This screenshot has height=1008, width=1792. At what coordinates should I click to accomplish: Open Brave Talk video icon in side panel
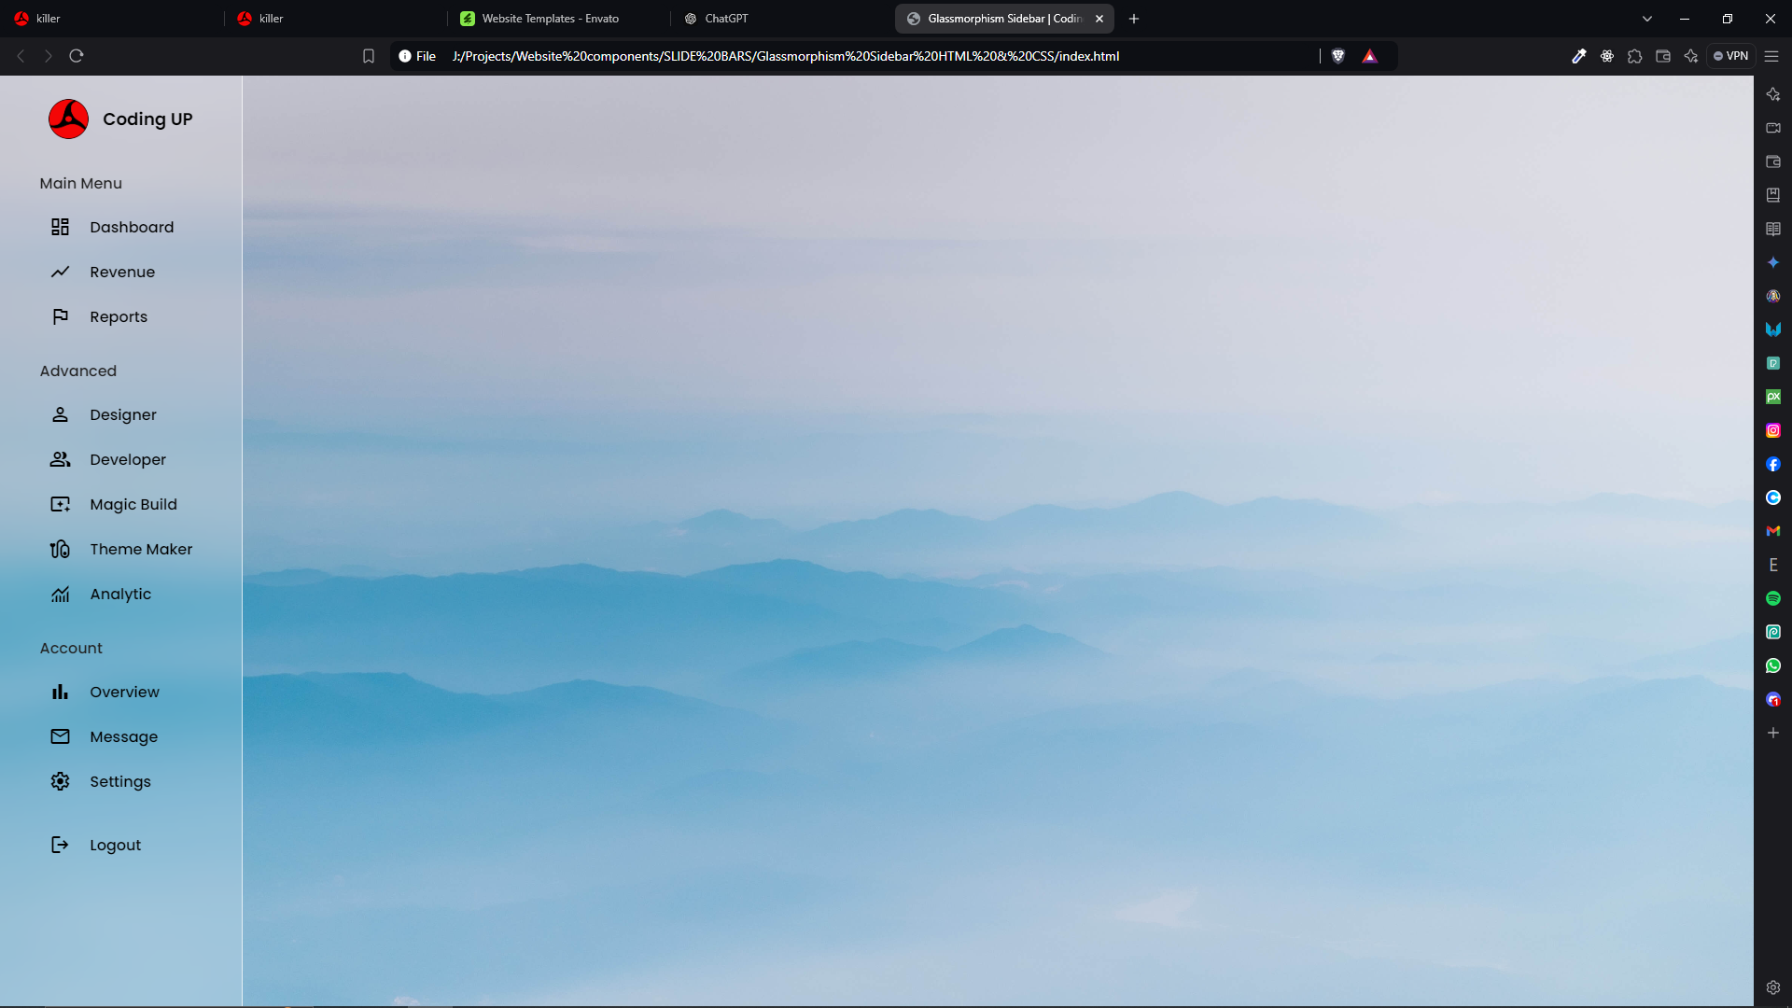pyautogui.click(x=1773, y=128)
